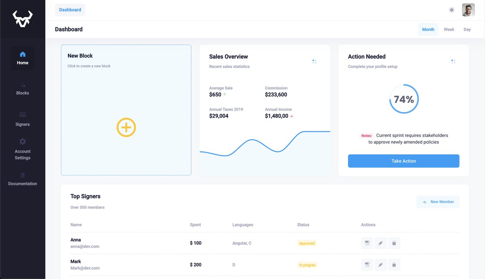The image size is (485, 279).
Task: Toggle light mode sun icon
Action: pos(451,10)
